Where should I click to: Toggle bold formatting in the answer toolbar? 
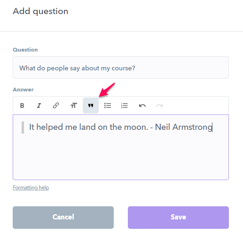[x=22, y=105]
